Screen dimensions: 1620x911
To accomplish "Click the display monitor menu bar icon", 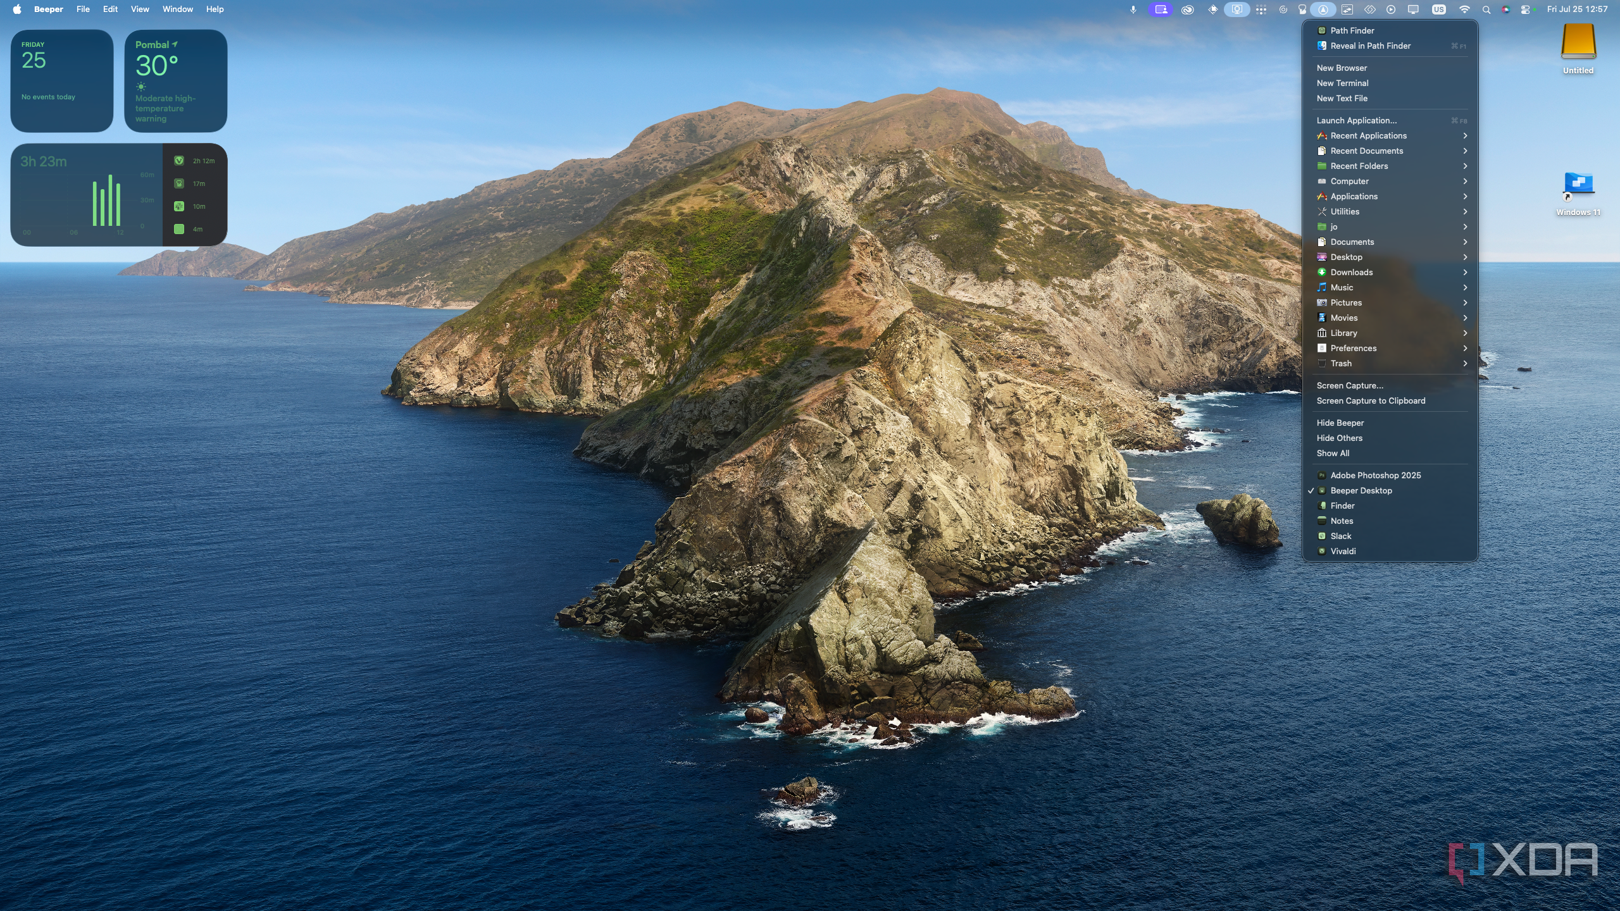I will [x=1413, y=9].
